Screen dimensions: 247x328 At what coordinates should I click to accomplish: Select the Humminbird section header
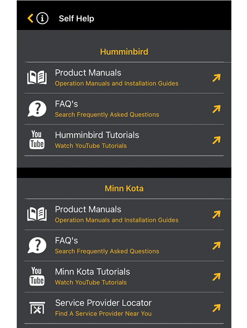click(x=124, y=52)
